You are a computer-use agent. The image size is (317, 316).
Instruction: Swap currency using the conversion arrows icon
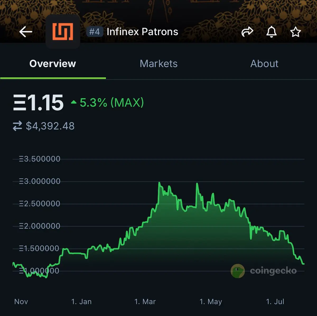17,126
